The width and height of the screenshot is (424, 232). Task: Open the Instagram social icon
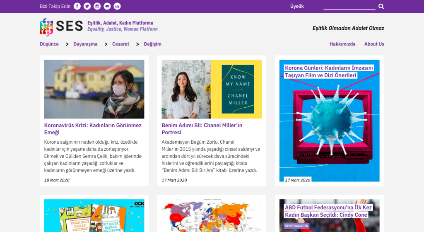click(x=97, y=6)
